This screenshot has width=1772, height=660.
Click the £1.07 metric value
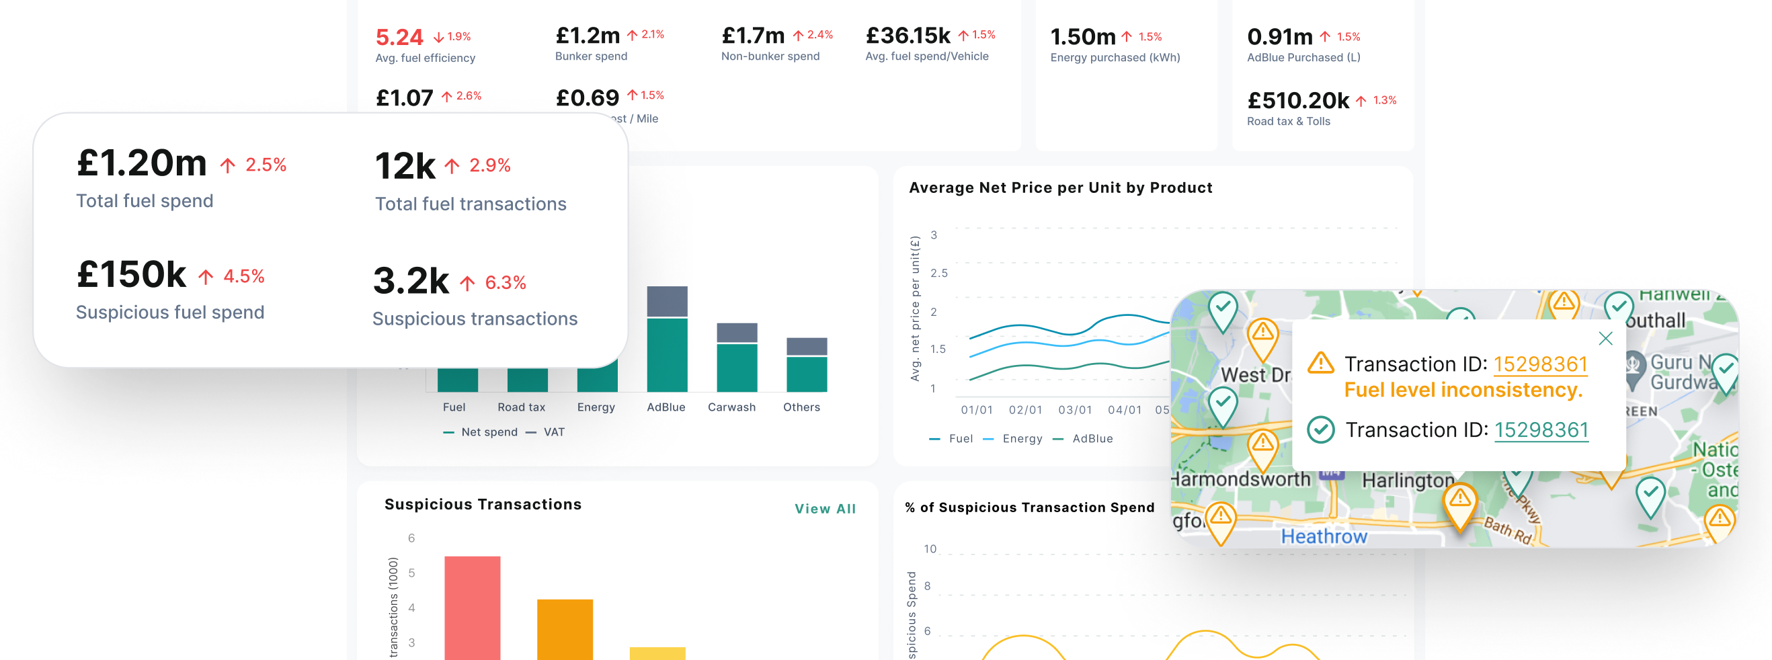pyautogui.click(x=405, y=97)
